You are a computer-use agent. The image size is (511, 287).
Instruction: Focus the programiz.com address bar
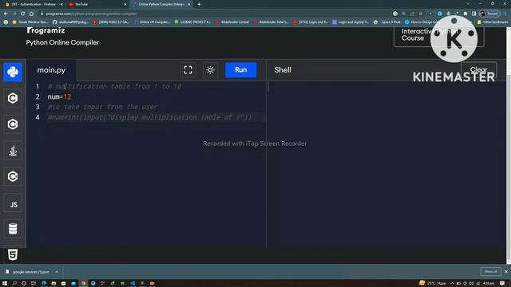coord(215,14)
